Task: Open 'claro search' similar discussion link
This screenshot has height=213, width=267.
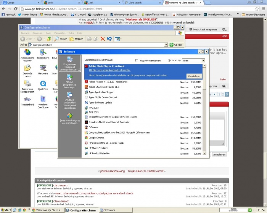Action: (61, 185)
